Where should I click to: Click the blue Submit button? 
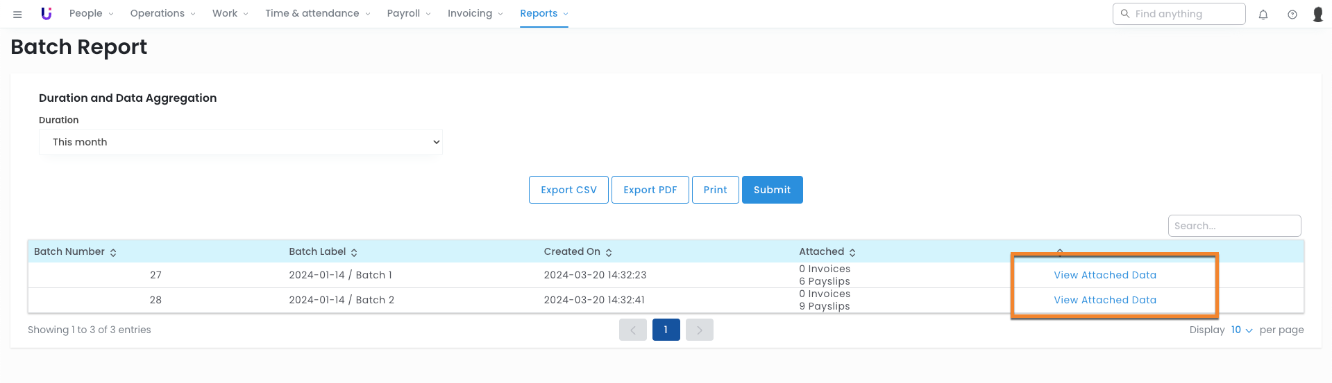pyautogui.click(x=772, y=190)
